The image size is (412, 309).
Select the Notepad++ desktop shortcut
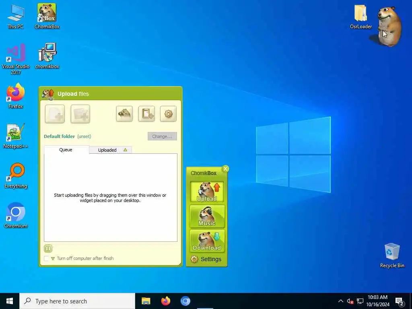click(16, 136)
